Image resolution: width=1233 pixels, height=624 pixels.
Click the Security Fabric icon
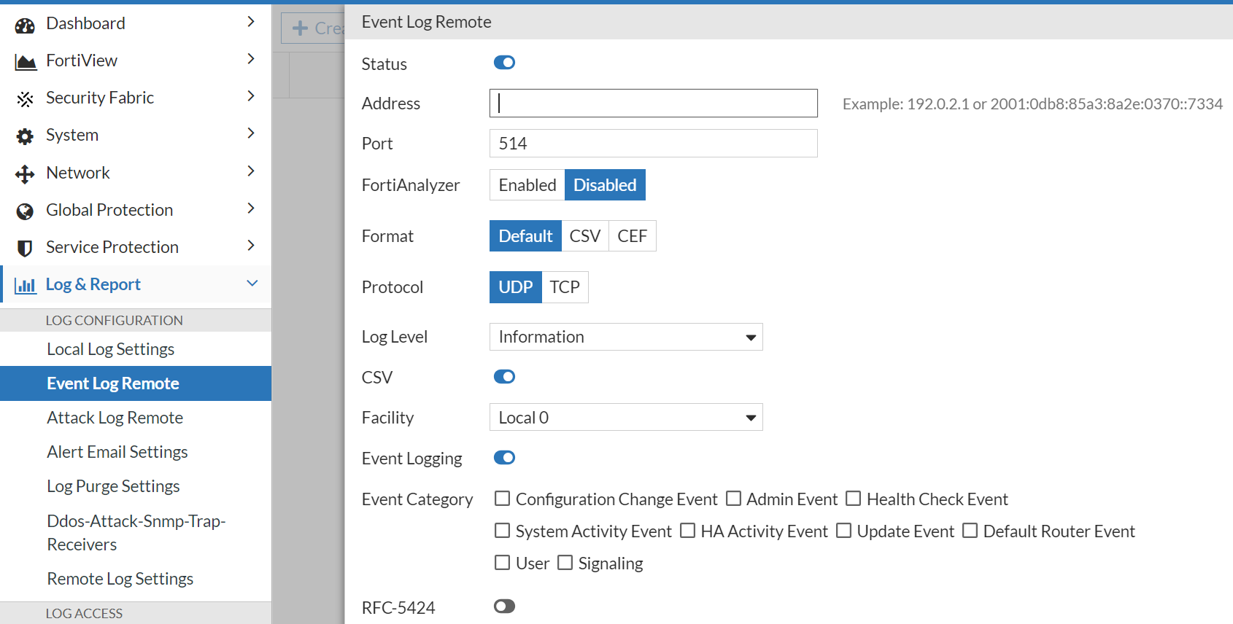coord(26,99)
